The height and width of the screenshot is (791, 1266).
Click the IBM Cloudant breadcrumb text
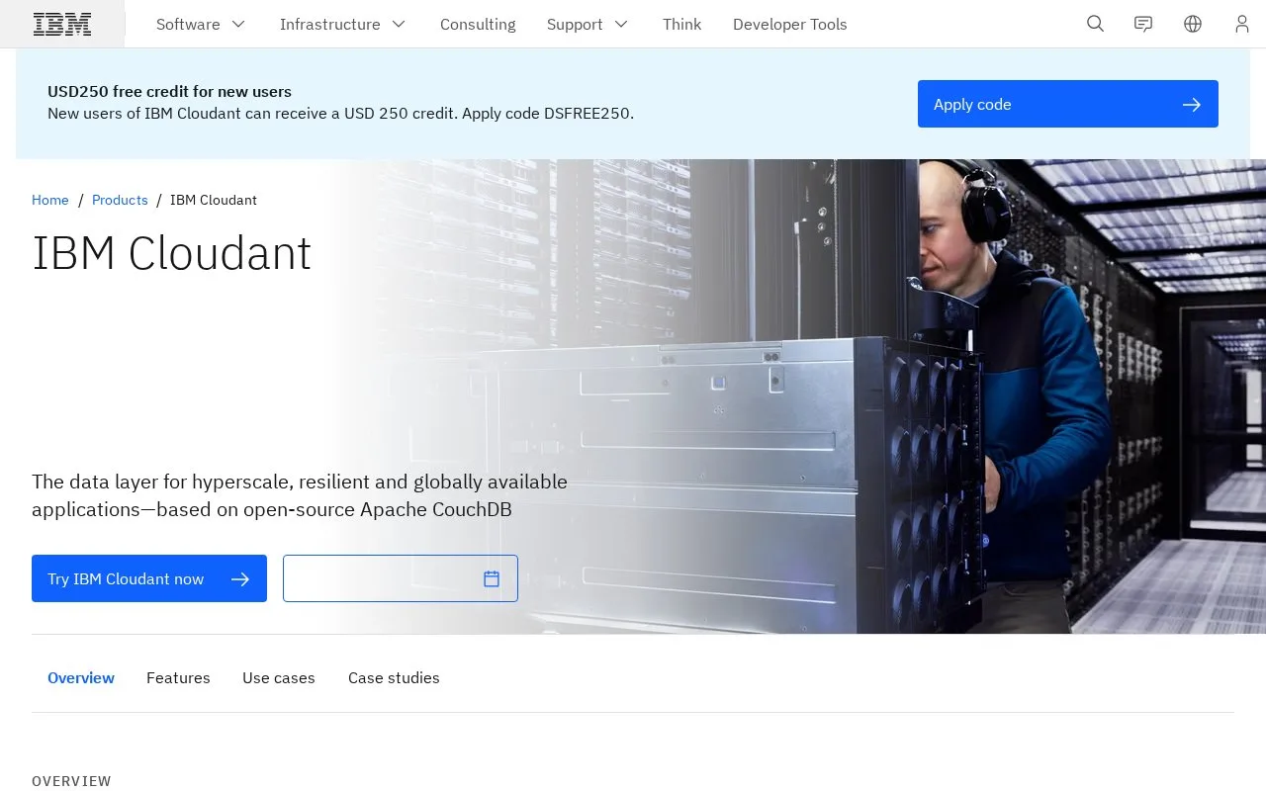point(214,200)
